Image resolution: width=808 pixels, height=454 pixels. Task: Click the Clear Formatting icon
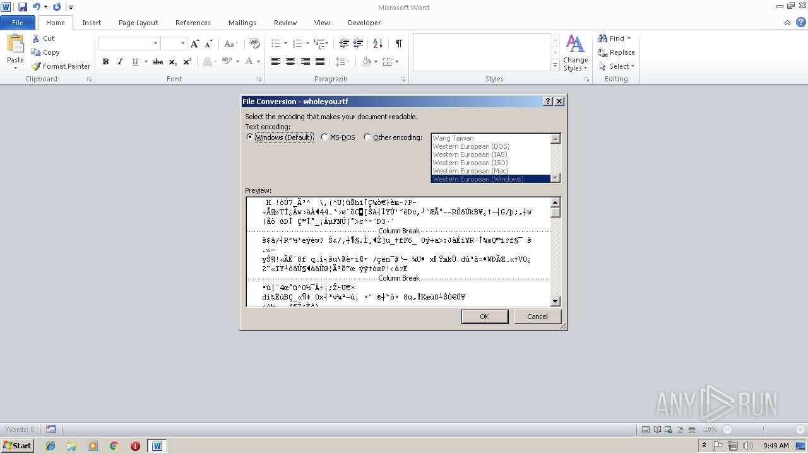click(255, 44)
